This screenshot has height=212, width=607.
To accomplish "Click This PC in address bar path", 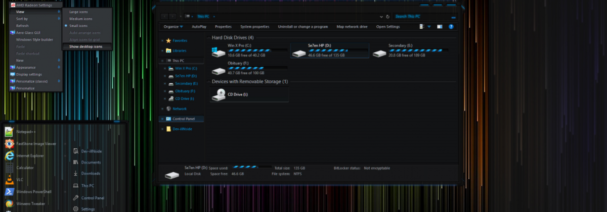I will 203,17.
